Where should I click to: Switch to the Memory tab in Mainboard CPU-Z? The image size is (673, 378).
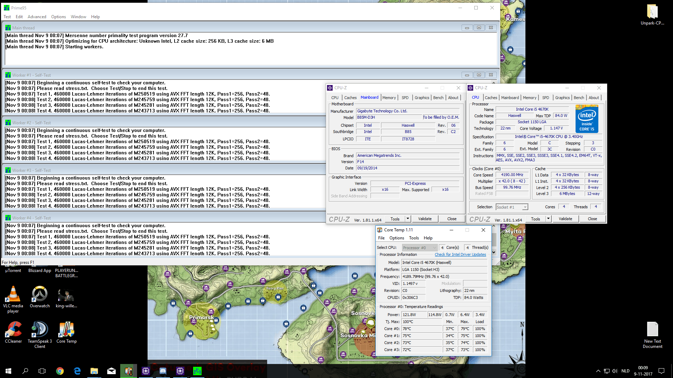tap(389, 98)
